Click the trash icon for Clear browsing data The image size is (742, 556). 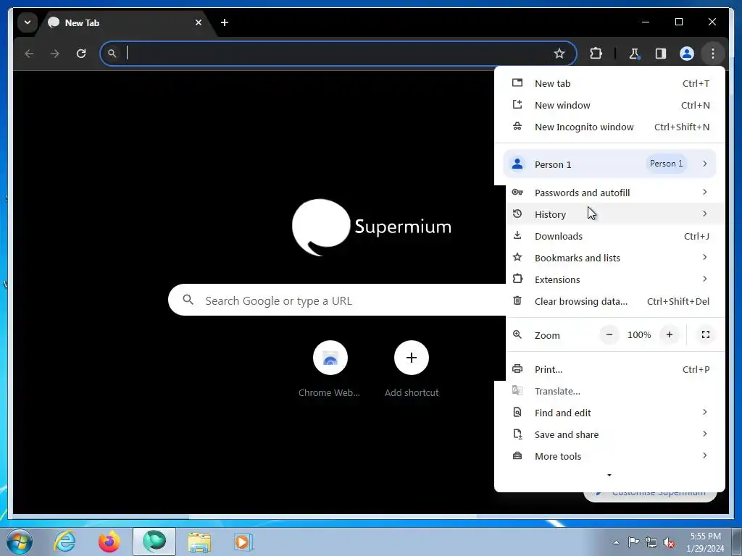click(x=517, y=300)
